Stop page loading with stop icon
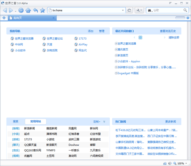Screen dimensions: 191x166 pos(21,10)
